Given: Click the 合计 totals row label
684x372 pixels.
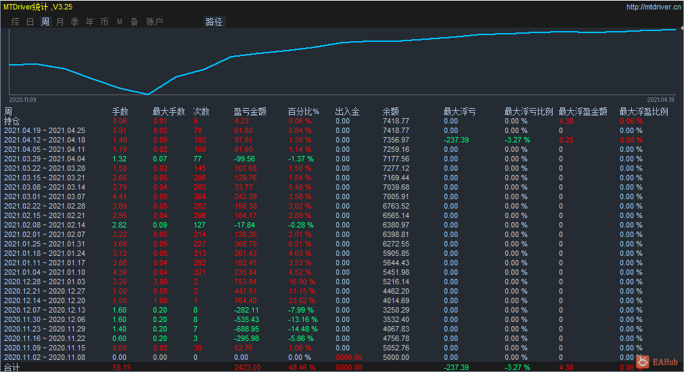Looking at the screenshot, I should [x=12, y=367].
